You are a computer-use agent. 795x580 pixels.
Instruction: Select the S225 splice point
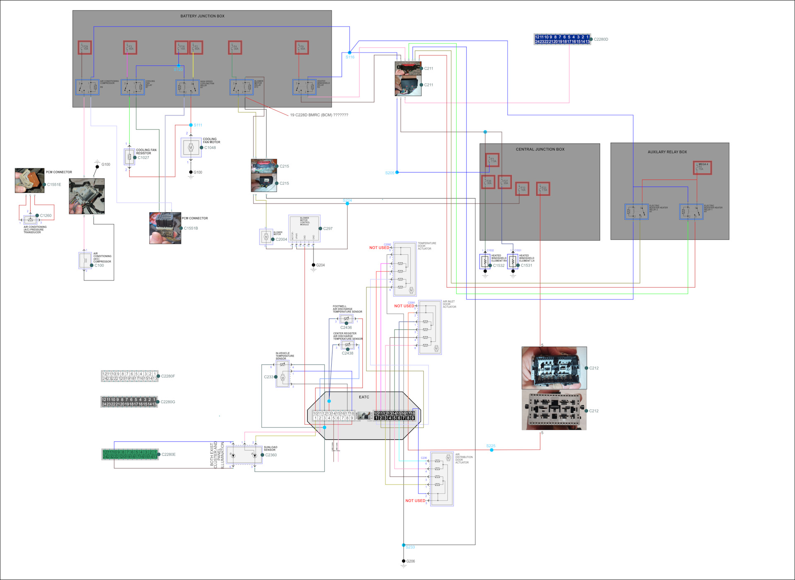click(x=491, y=450)
